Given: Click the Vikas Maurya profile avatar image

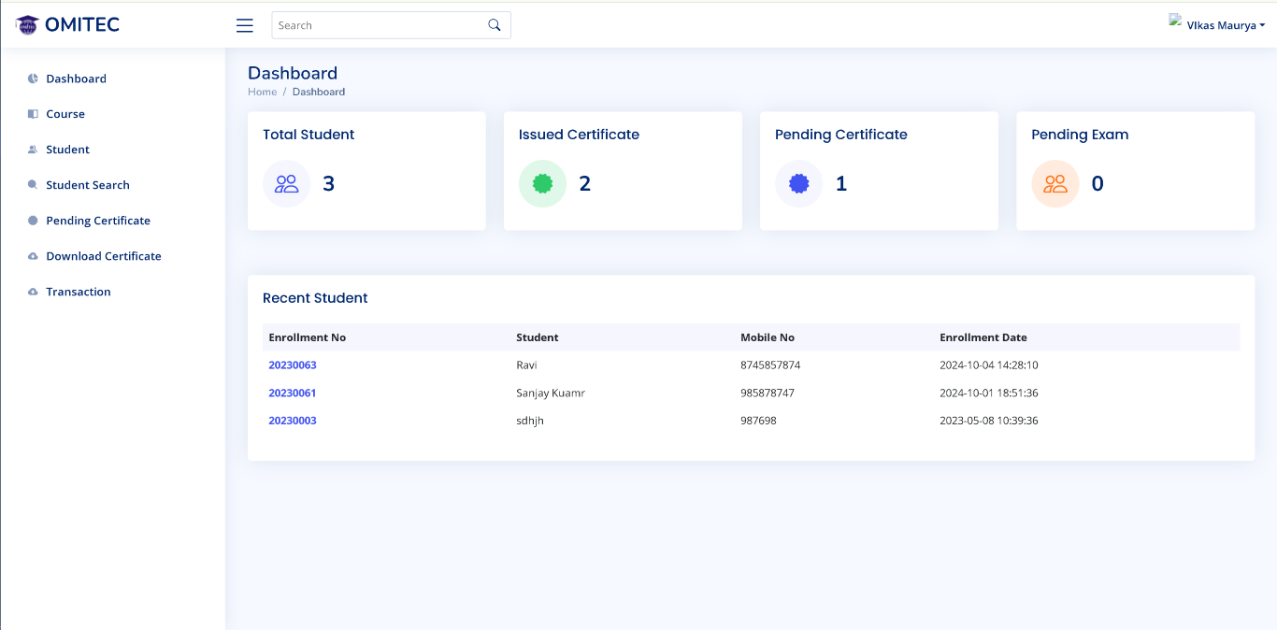Looking at the screenshot, I should coord(1175,20).
